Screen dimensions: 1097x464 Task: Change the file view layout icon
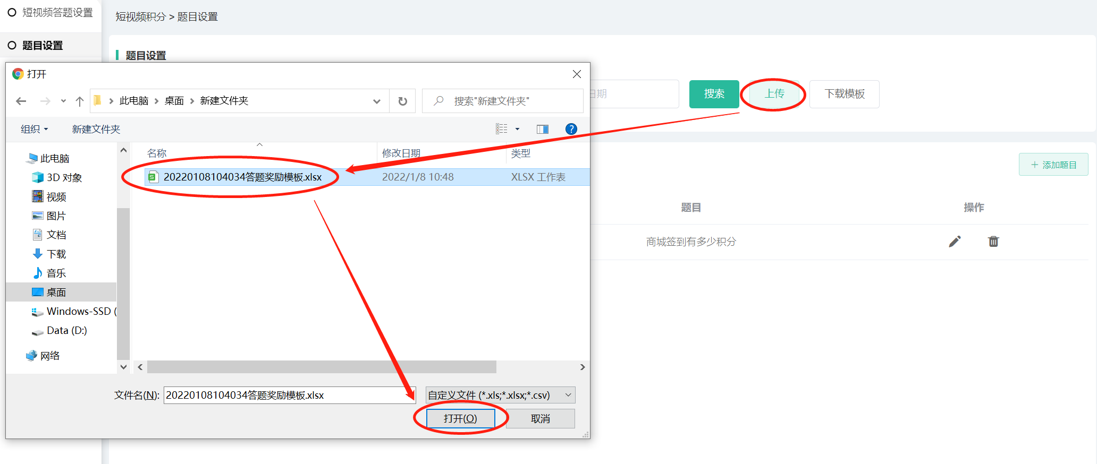pos(502,129)
